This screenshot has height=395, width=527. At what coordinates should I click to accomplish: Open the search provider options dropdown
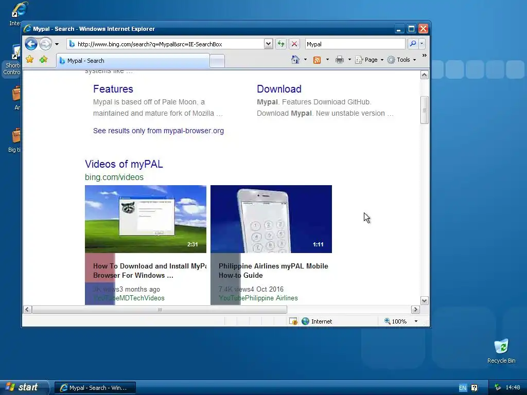coord(422,44)
